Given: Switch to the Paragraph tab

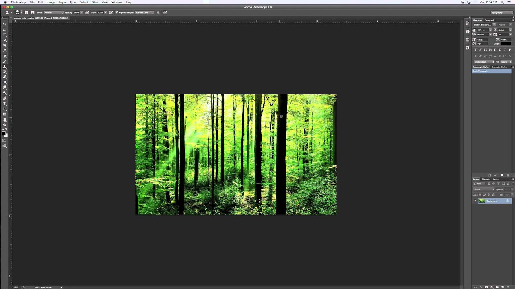Looking at the screenshot, I should coord(489,20).
